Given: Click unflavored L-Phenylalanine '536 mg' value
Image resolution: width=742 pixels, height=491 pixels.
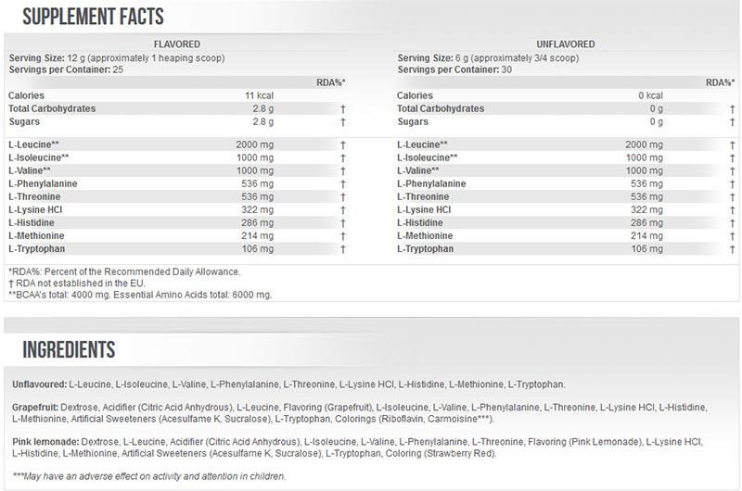Looking at the screenshot, I should pyautogui.click(x=646, y=183).
